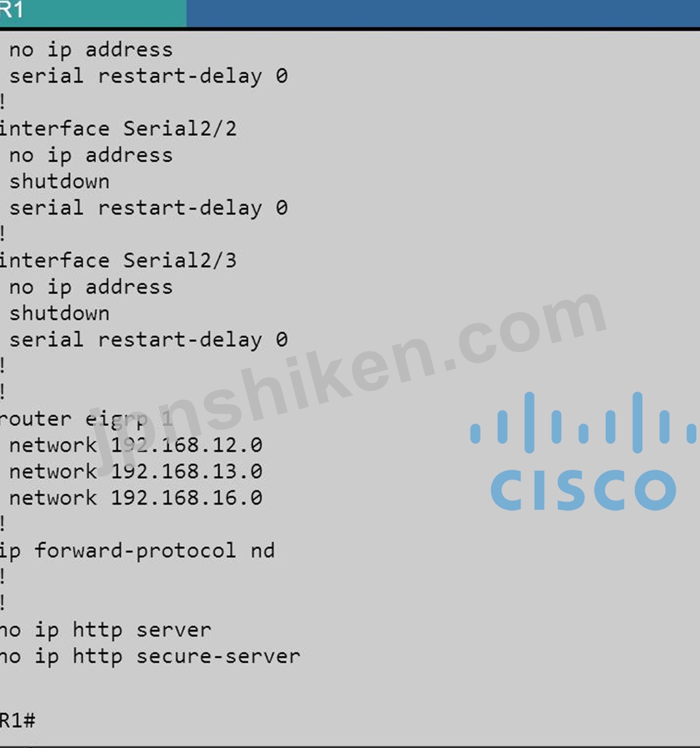Click shutdown under Serial2/3

click(59, 314)
